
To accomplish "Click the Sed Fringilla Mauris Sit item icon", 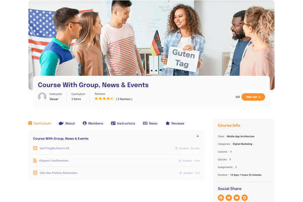I will coord(35,148).
